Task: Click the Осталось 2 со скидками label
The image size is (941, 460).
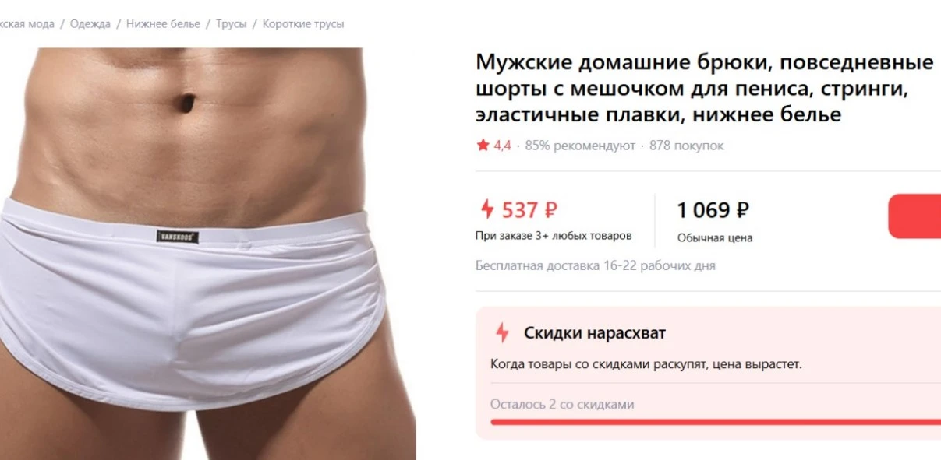Action: [x=562, y=404]
